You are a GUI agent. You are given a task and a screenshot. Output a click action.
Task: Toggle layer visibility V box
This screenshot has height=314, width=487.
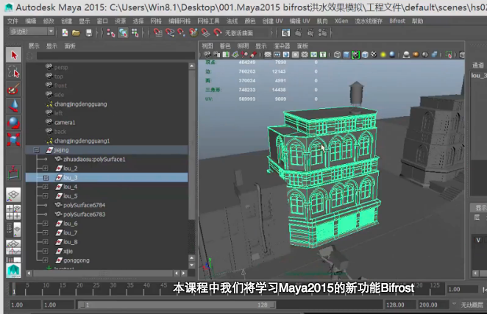coord(478,240)
